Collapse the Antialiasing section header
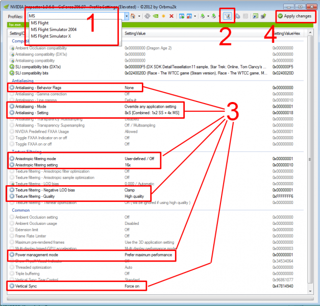The width and height of the screenshot is (320, 306). [22, 81]
